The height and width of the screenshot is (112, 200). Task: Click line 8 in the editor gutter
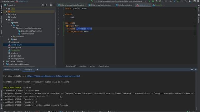coord(58,29)
